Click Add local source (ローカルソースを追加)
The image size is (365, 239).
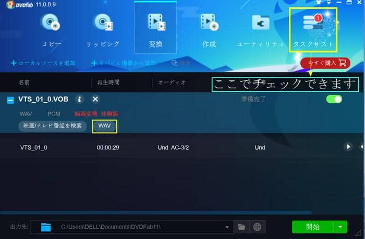43,63
